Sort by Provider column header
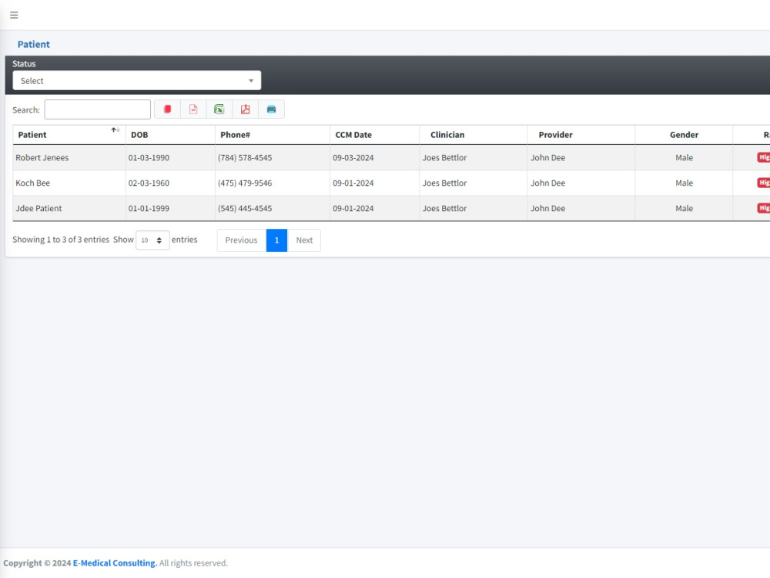 pos(581,135)
